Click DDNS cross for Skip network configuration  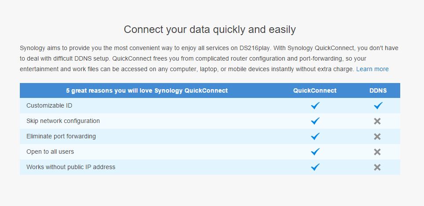[377, 121]
